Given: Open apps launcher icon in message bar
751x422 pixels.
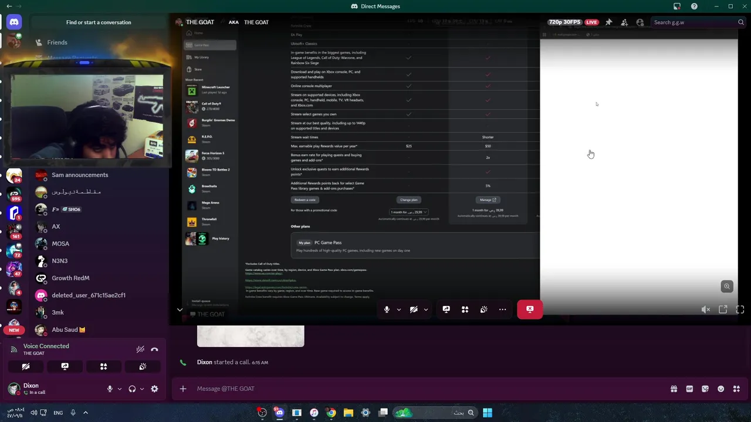Looking at the screenshot, I should pos(736,389).
